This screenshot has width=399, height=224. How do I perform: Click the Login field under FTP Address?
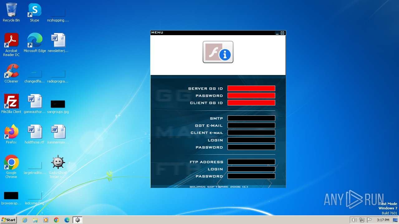tap(251, 169)
